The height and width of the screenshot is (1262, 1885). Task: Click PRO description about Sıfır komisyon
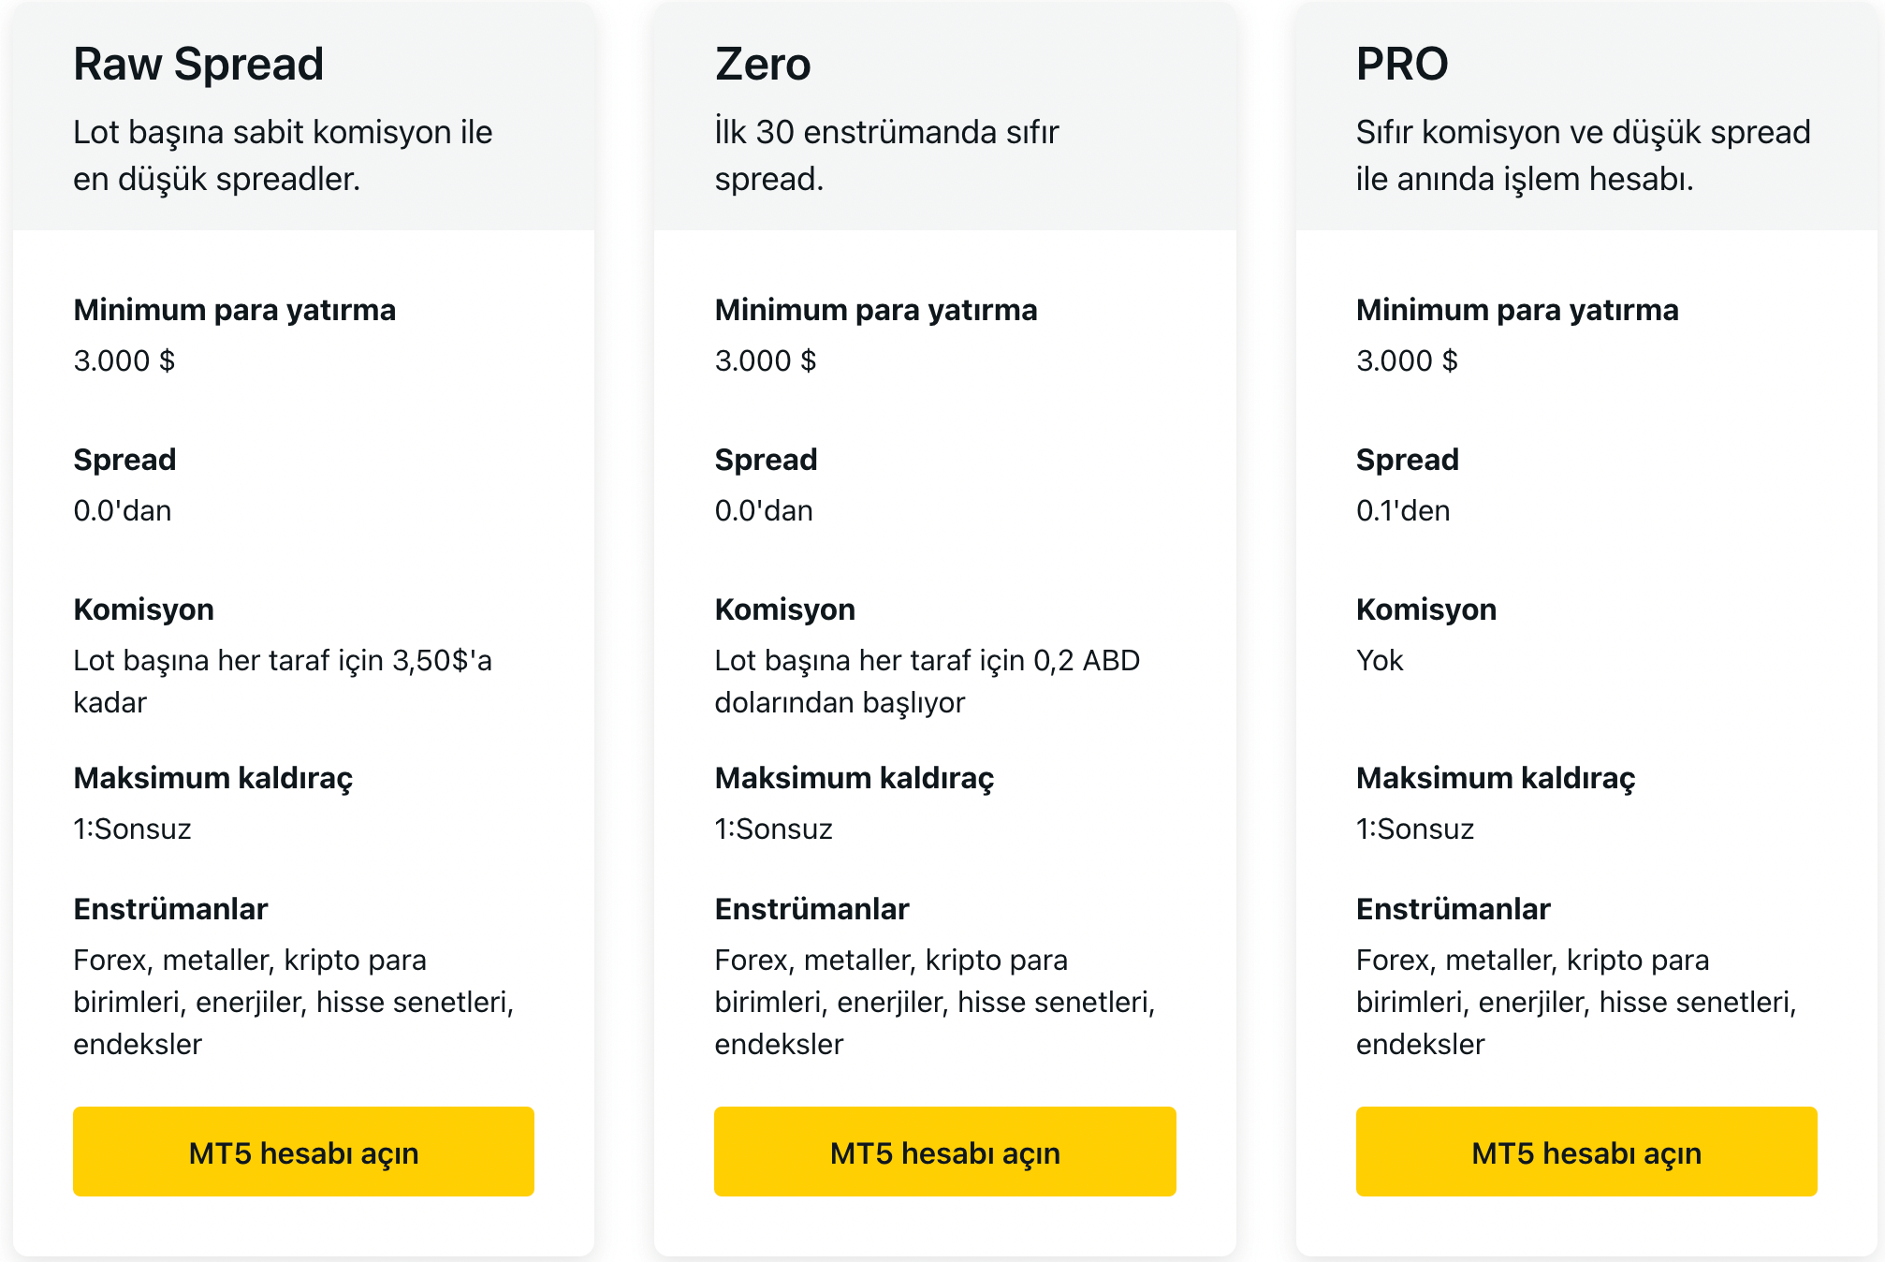pos(1583,155)
